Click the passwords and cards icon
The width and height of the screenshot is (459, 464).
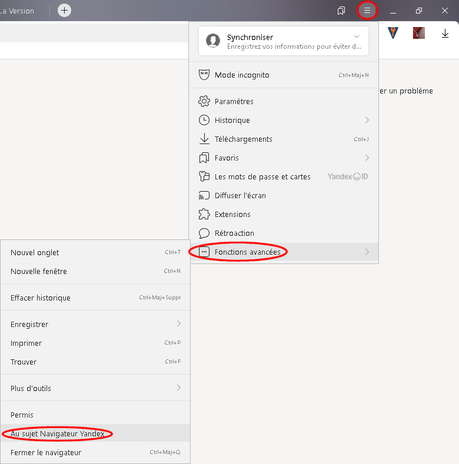(x=204, y=176)
